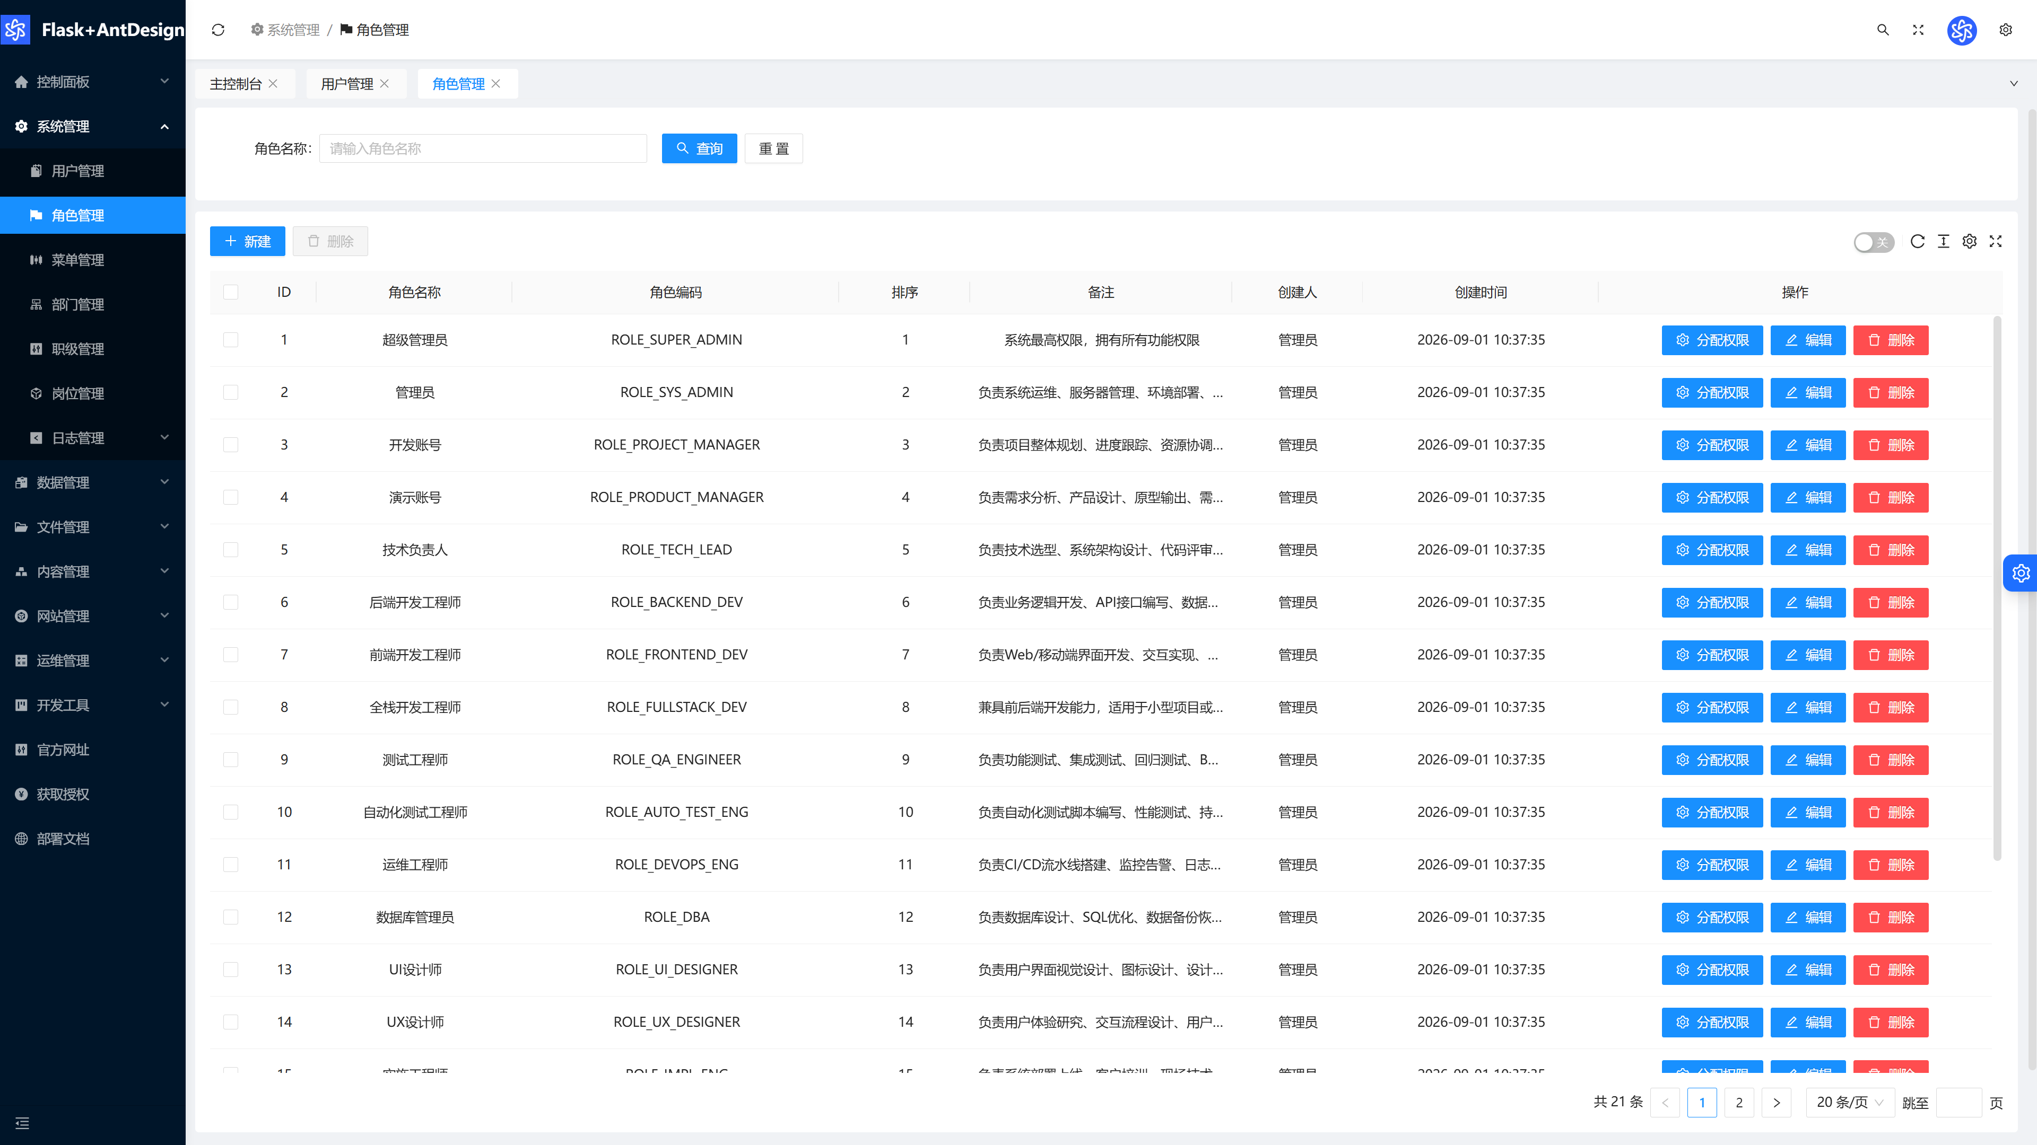Click the page reload icon in header
This screenshot has width=2037, height=1145.
(x=218, y=30)
